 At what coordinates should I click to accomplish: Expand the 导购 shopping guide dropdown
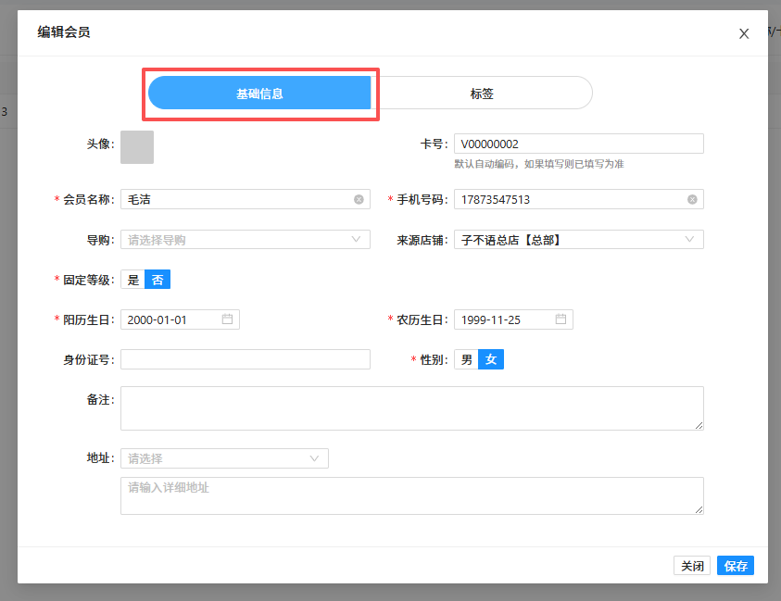pos(245,240)
